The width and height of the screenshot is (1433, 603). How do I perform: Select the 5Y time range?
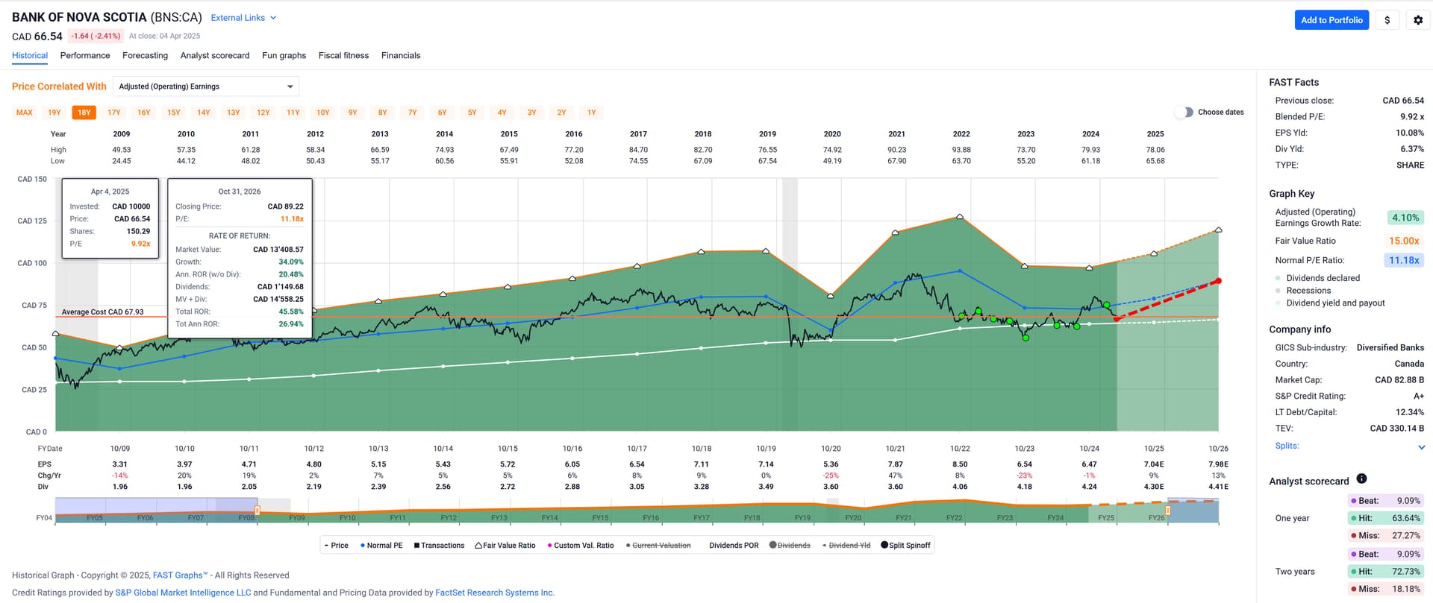472,113
